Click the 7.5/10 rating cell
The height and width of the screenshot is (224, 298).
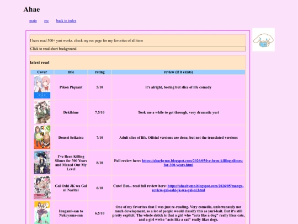point(99,112)
